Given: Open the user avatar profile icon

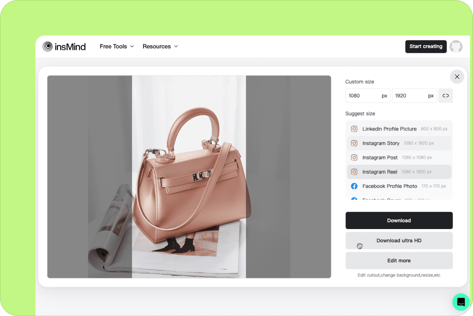Looking at the screenshot, I should pyautogui.click(x=456, y=47).
